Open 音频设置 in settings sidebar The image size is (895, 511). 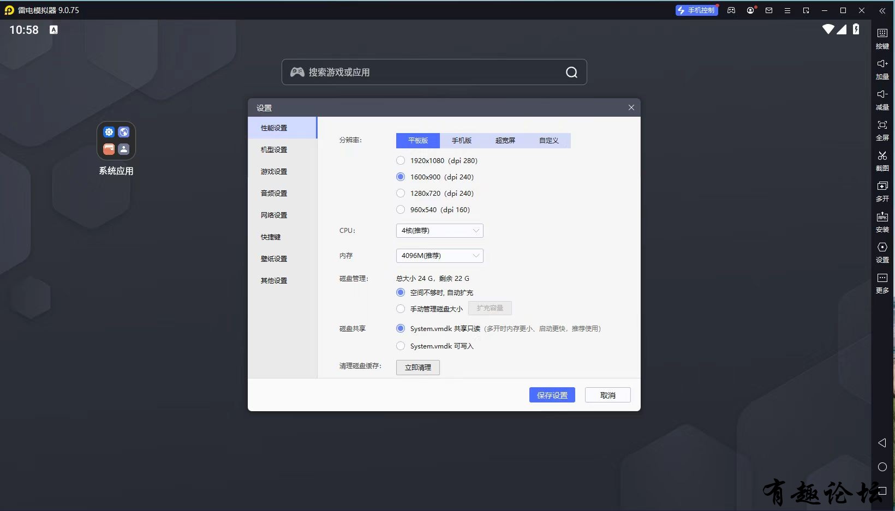pyautogui.click(x=282, y=193)
